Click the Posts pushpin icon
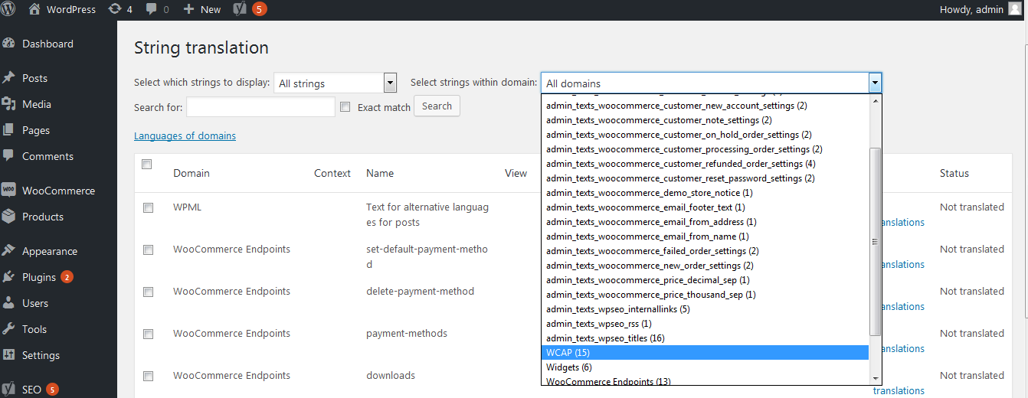The height and width of the screenshot is (398, 1028). 9,78
